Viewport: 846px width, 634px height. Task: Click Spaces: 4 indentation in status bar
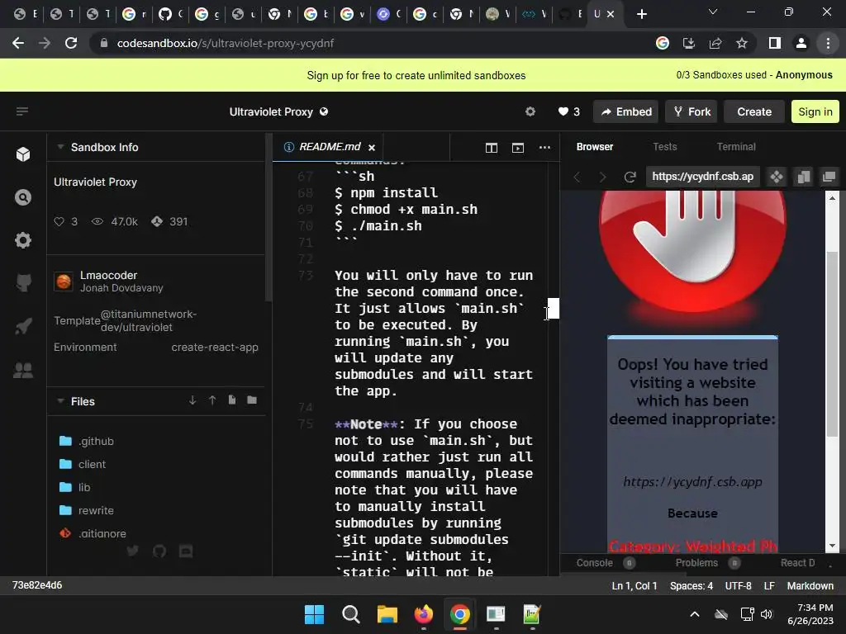click(x=692, y=585)
